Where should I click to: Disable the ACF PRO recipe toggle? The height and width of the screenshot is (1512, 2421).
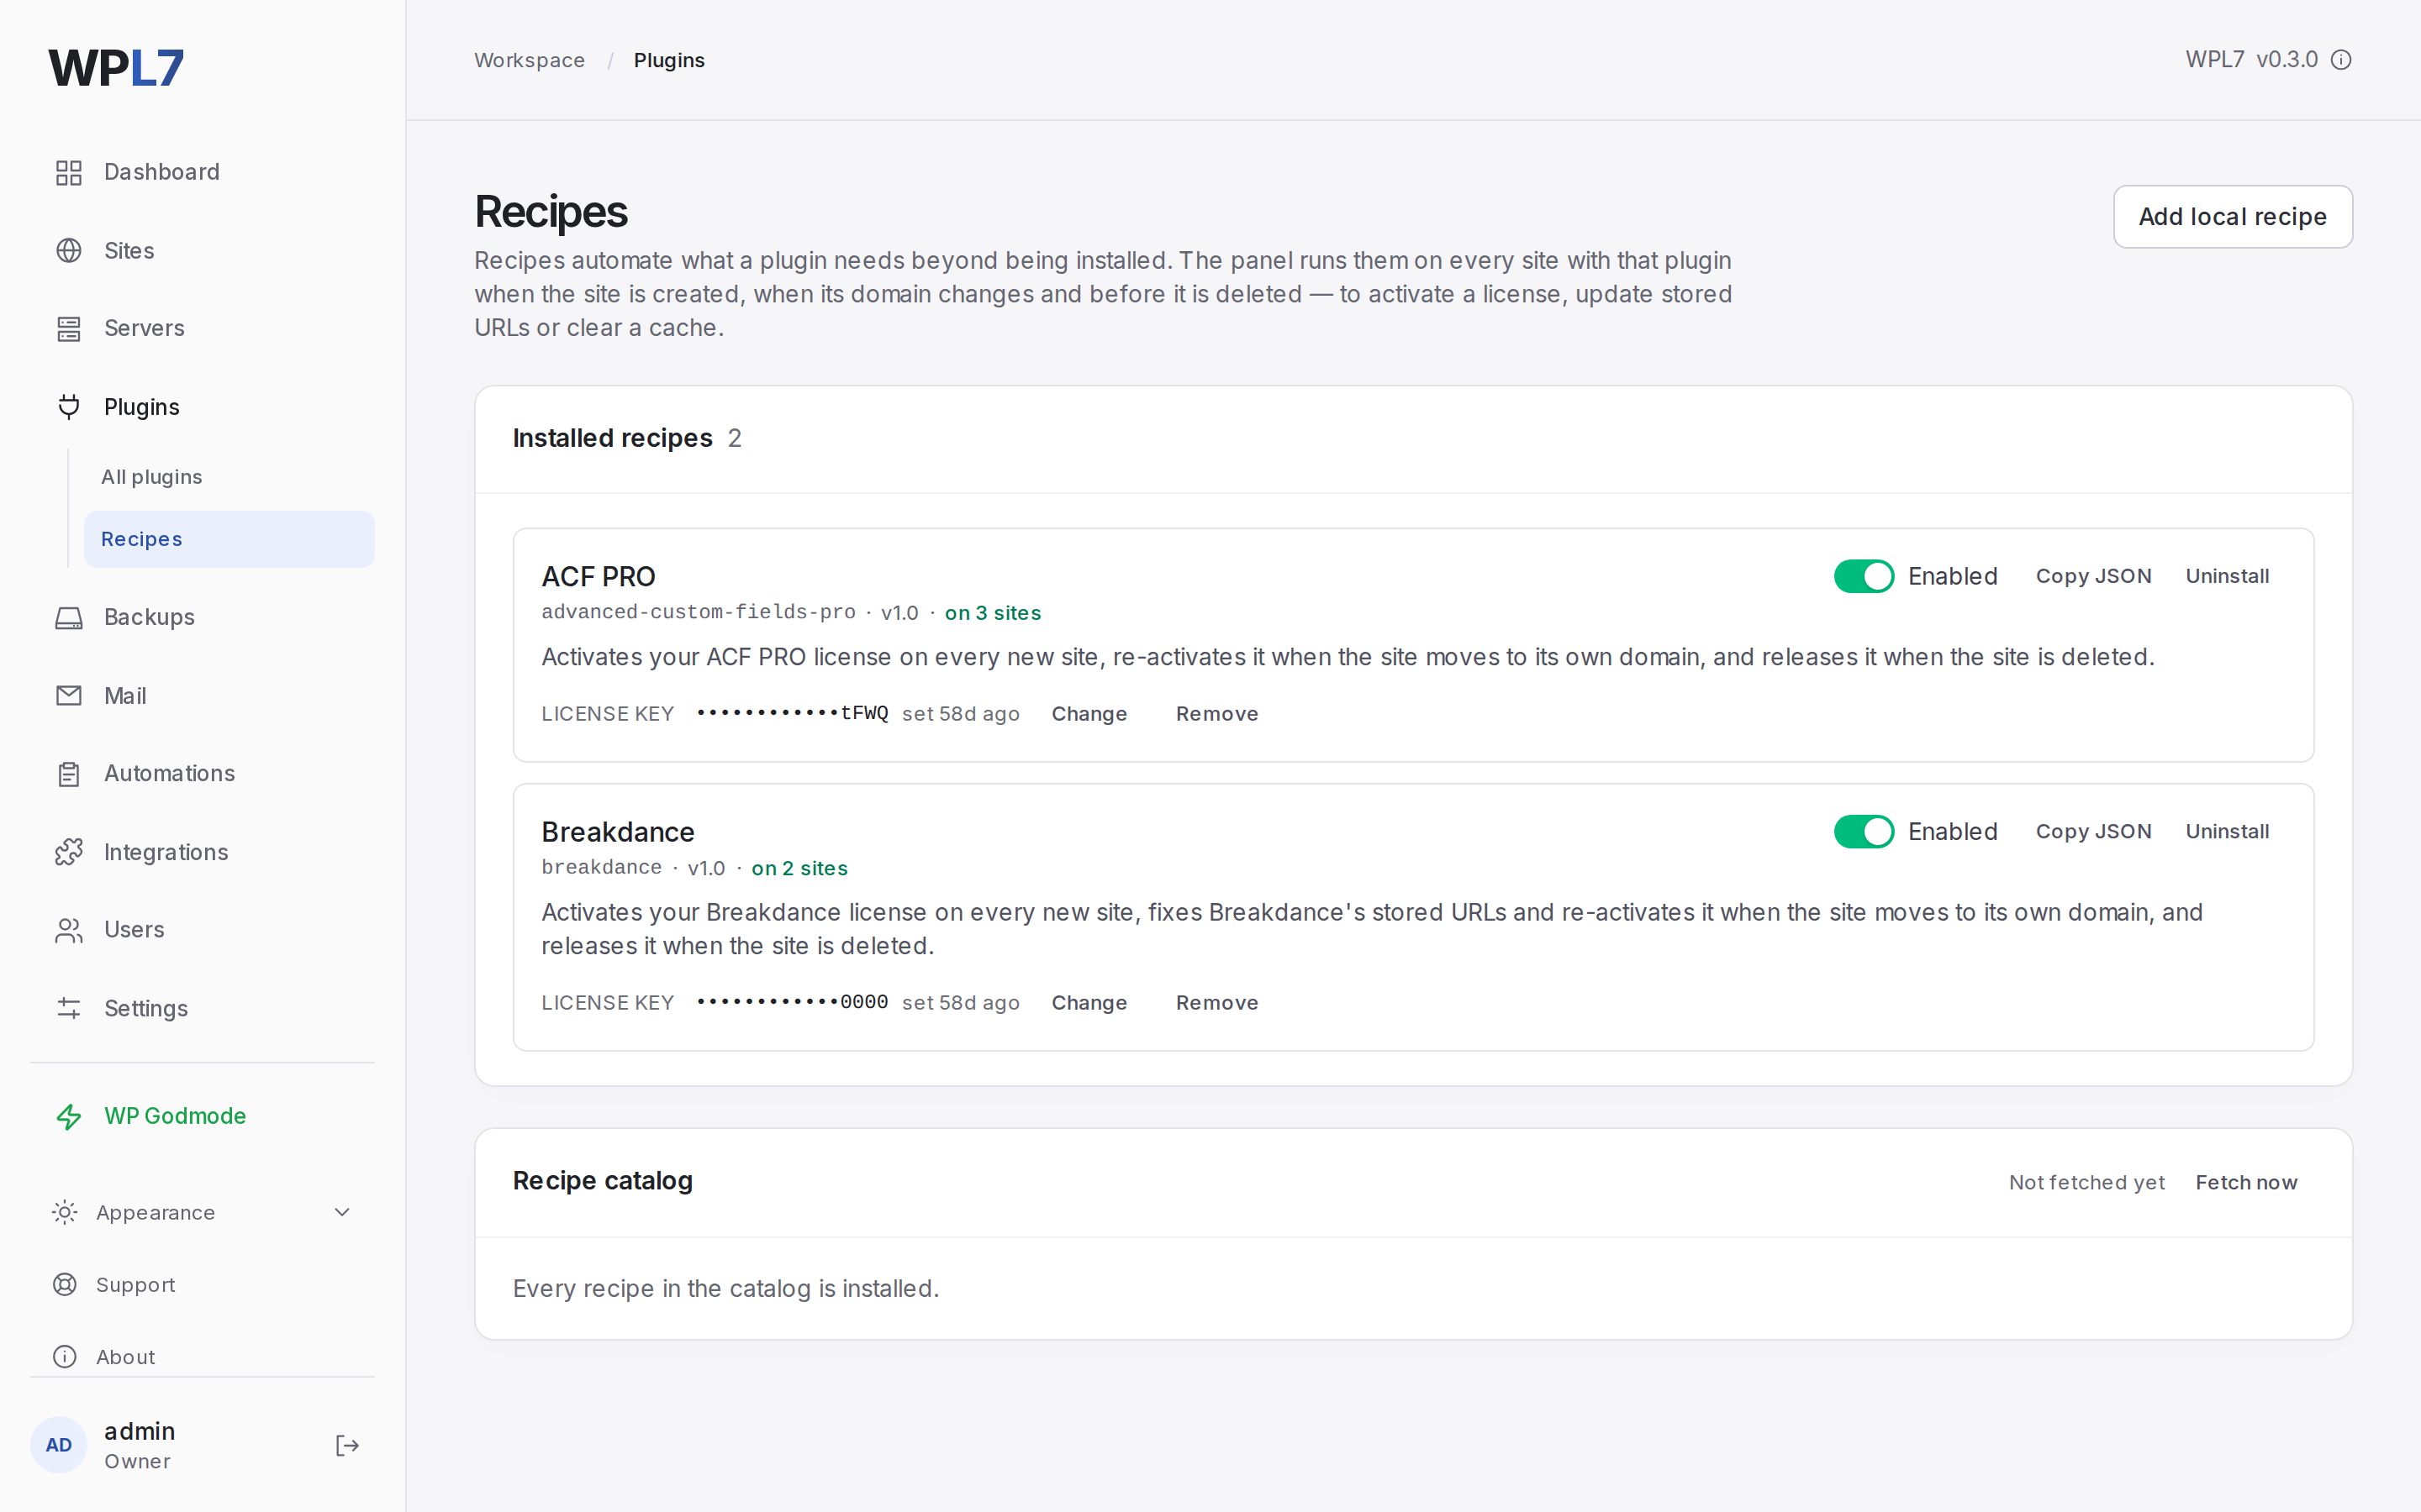tap(1864, 576)
